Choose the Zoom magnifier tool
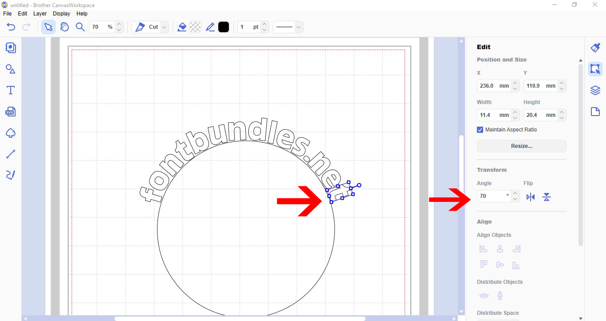Image resolution: width=606 pixels, height=321 pixels. coord(80,27)
